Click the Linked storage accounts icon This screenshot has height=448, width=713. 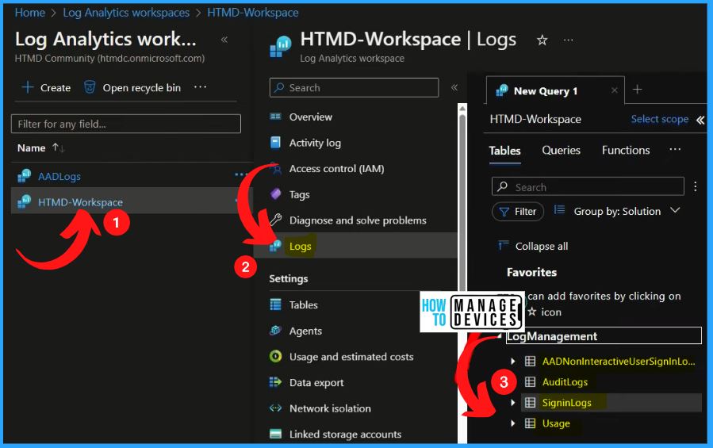tap(275, 434)
